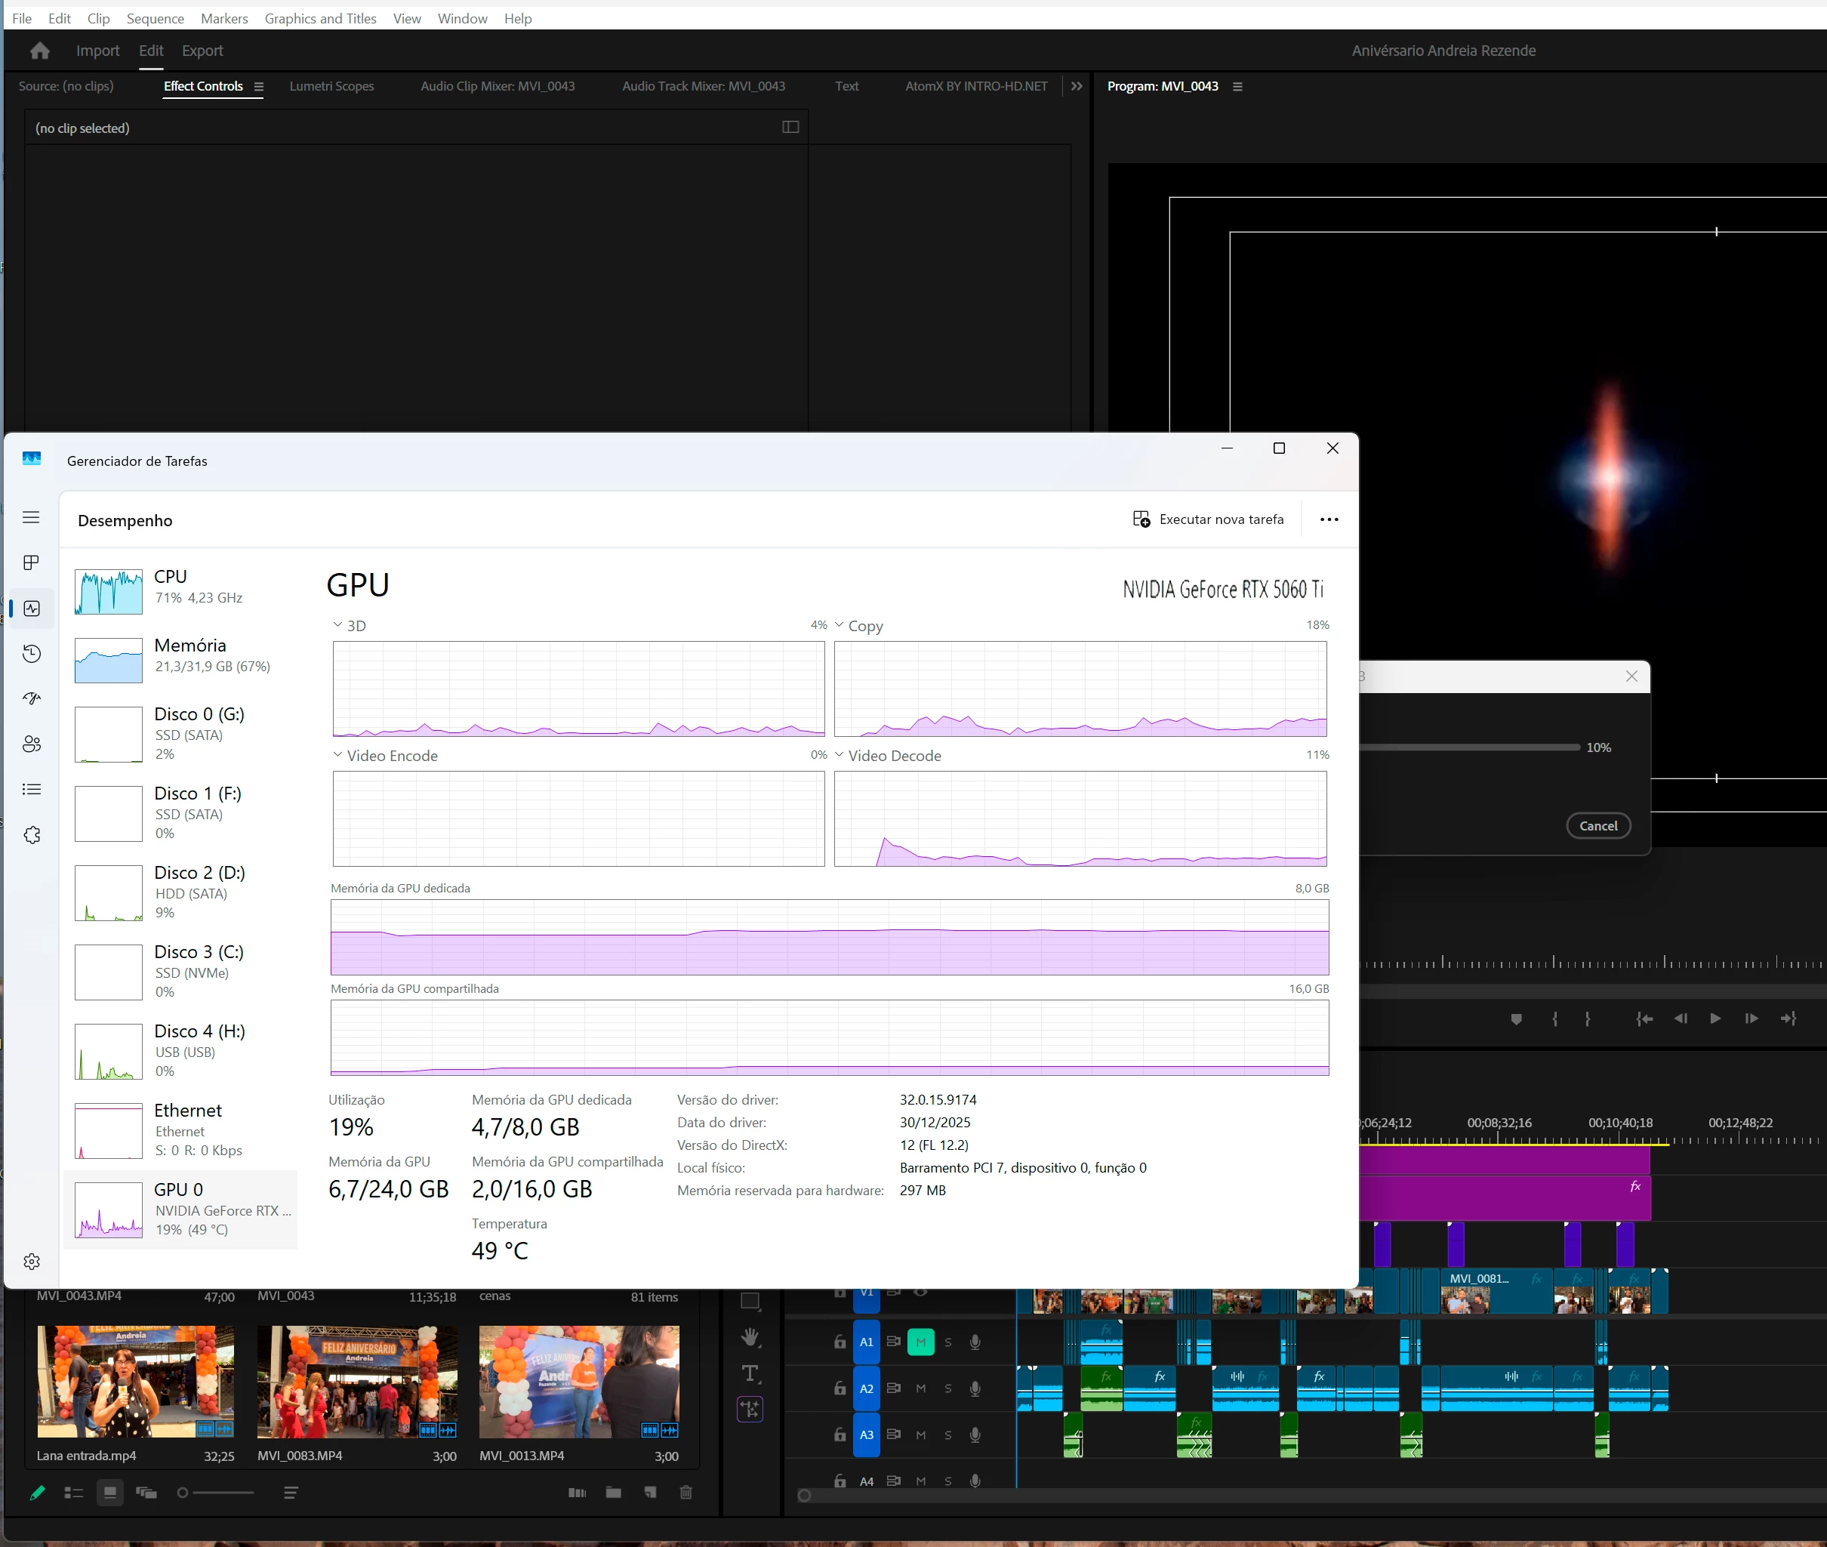Expand the hidden panel tabs overflow chevron
This screenshot has height=1547, width=1827.
(x=1077, y=86)
